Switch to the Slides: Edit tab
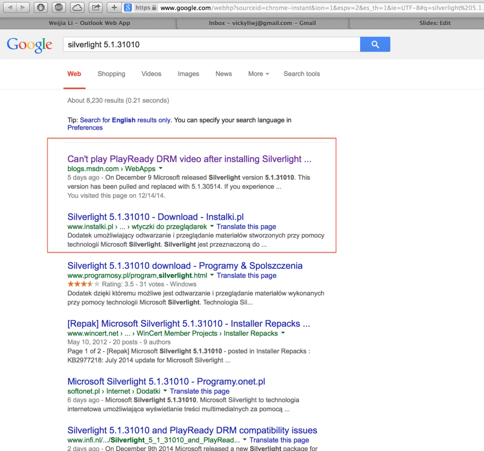 point(435,23)
